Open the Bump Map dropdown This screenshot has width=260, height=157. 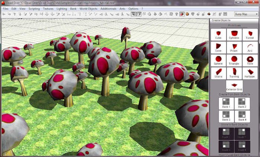[246, 14]
